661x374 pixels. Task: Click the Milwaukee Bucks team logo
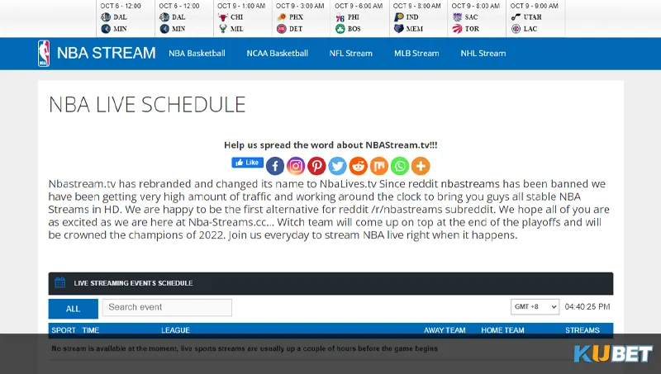[223, 29]
